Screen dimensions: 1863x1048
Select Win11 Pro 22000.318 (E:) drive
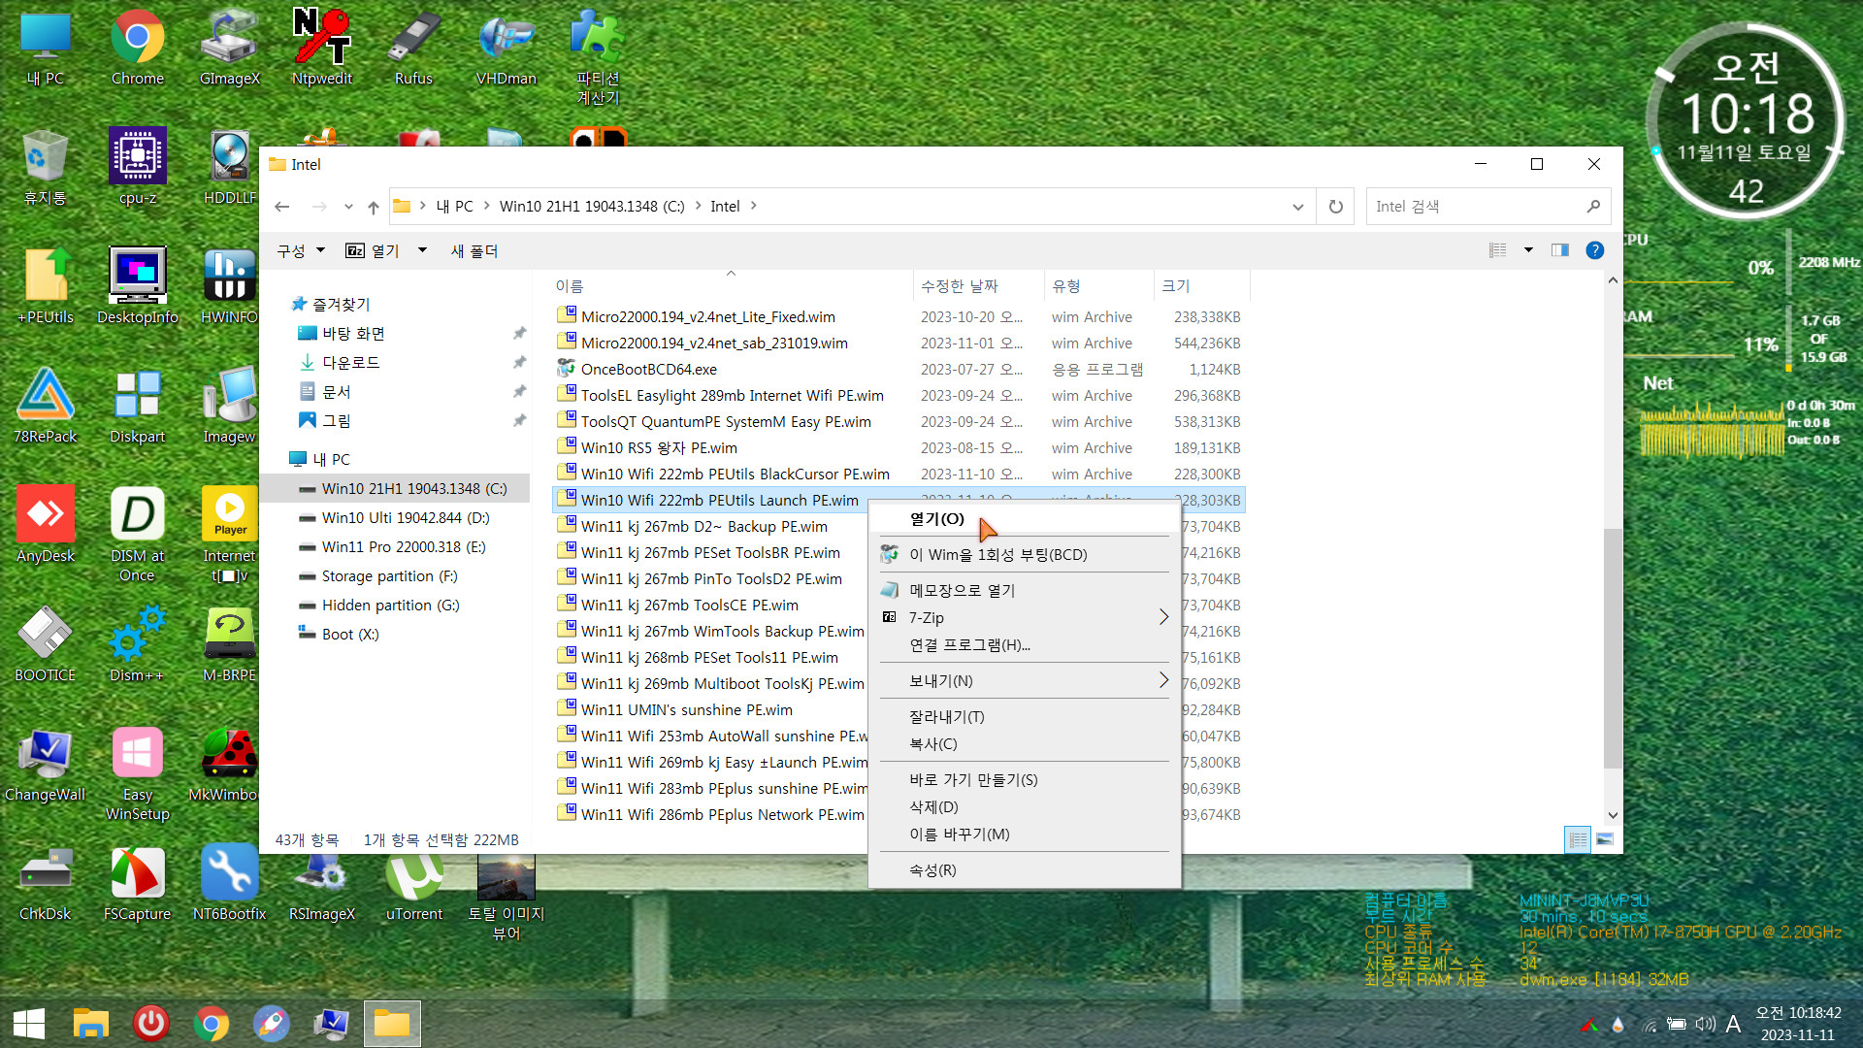(403, 546)
